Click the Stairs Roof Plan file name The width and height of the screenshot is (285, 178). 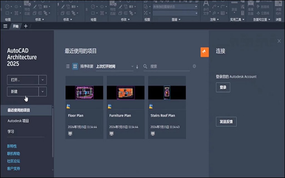click(x=163, y=115)
